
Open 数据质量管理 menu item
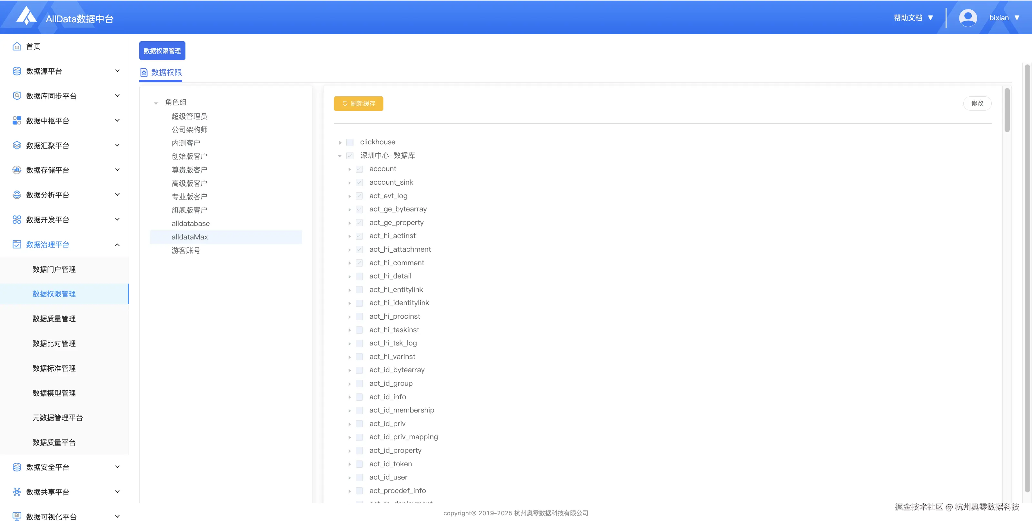click(54, 319)
